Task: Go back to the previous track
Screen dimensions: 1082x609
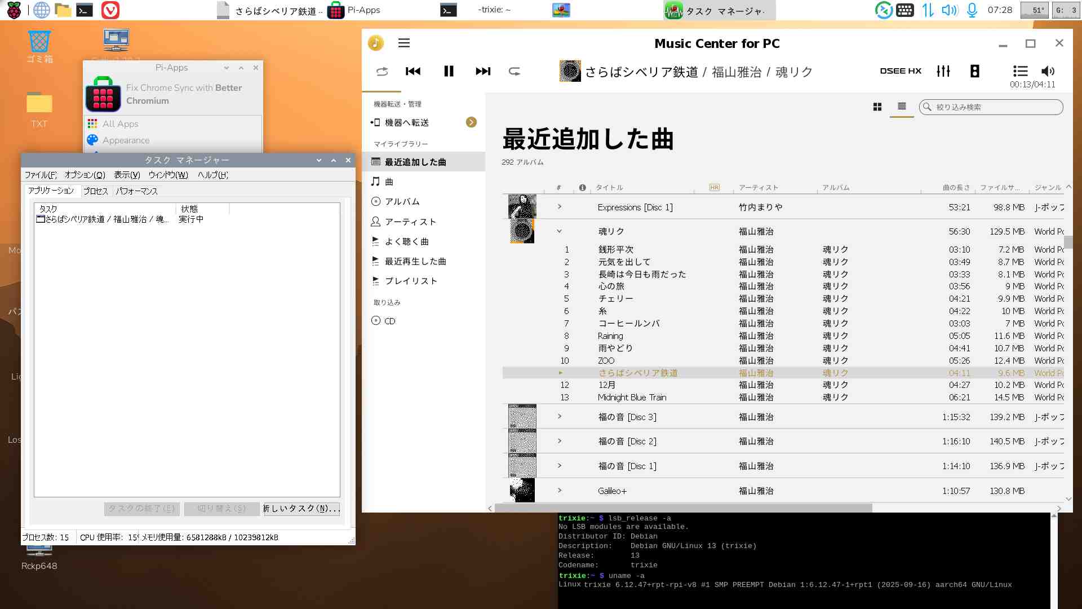Action: [x=413, y=71]
